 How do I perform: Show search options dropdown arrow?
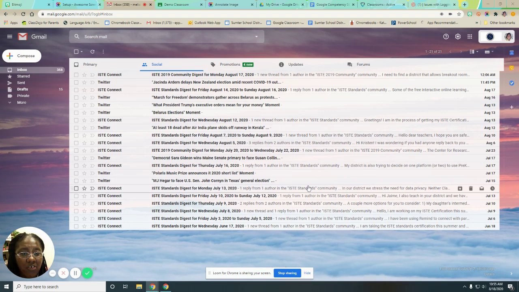click(x=256, y=36)
